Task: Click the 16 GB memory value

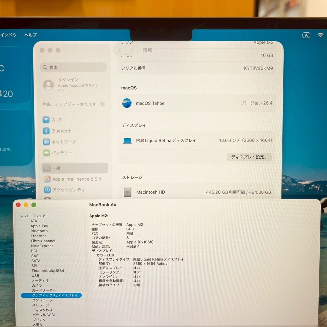Action: 267,55
